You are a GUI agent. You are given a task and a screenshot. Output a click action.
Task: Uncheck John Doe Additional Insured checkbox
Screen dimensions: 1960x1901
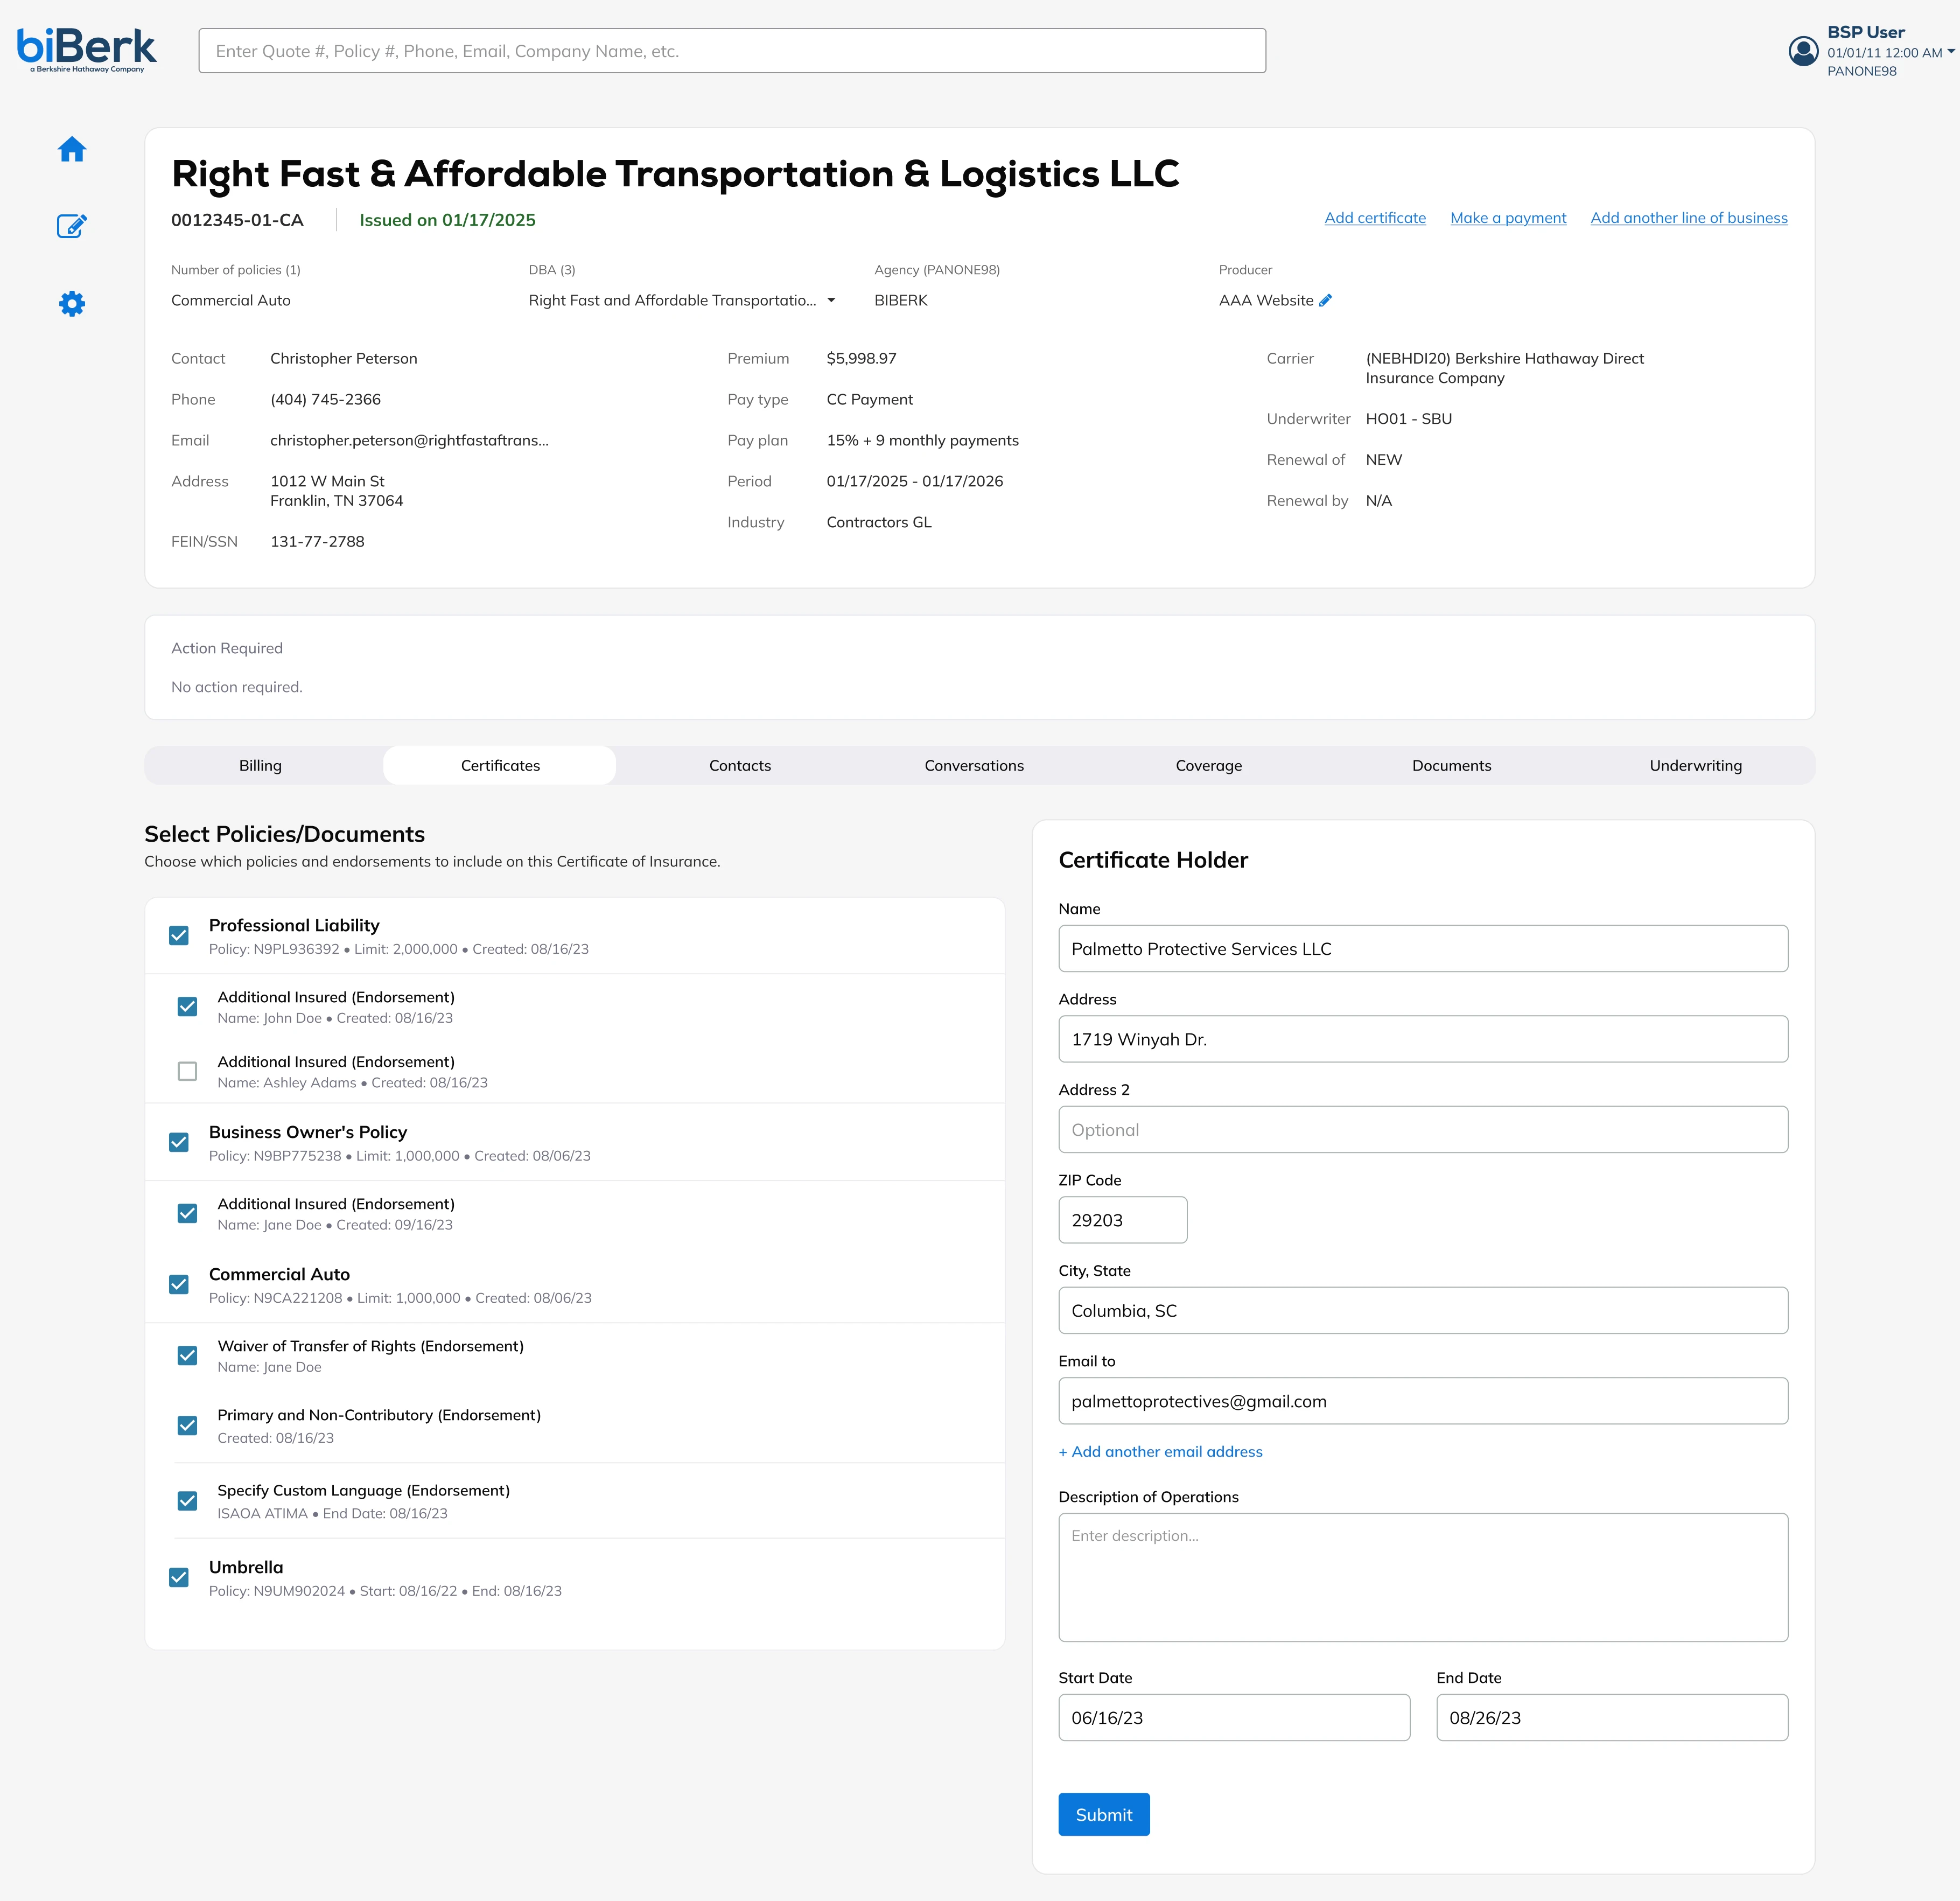[x=187, y=1007]
